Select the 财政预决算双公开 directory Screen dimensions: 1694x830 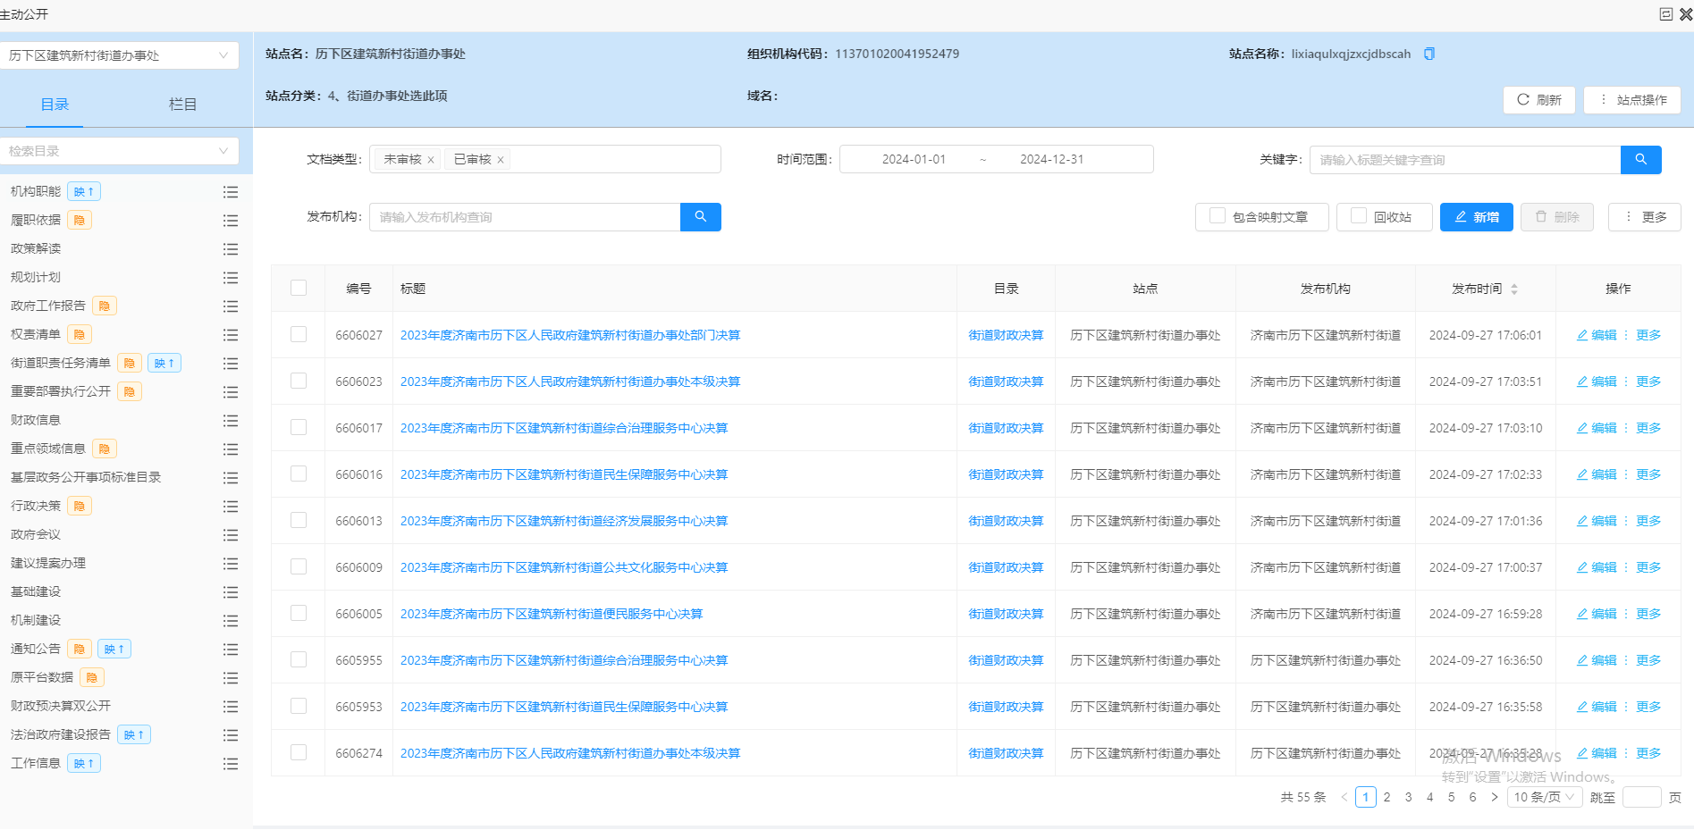[61, 706]
